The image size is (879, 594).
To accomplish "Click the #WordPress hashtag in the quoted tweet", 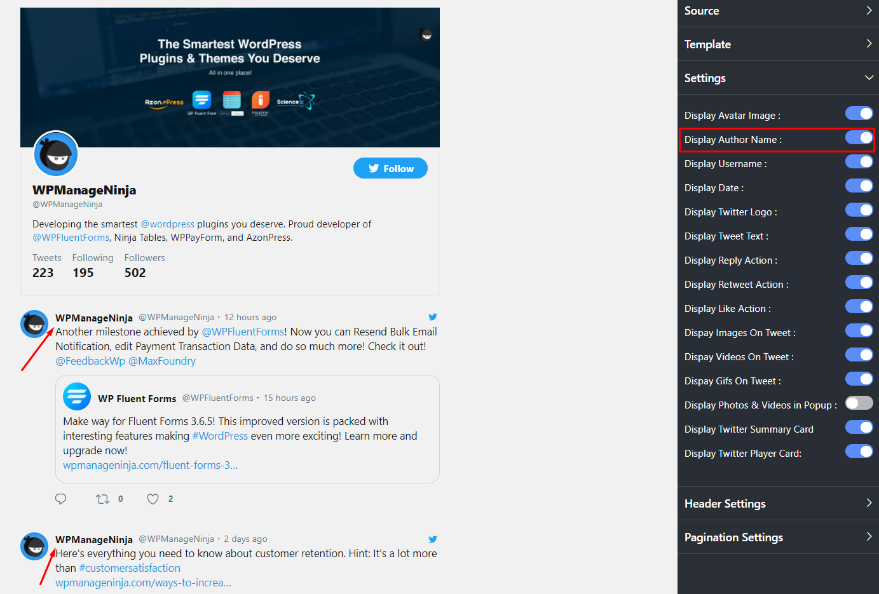I will click(220, 436).
